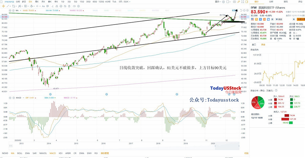Add a text annotation with Aa tool
Image resolution: width=305 pixels, height=158 pixels.
pyautogui.click(x=43, y=6)
